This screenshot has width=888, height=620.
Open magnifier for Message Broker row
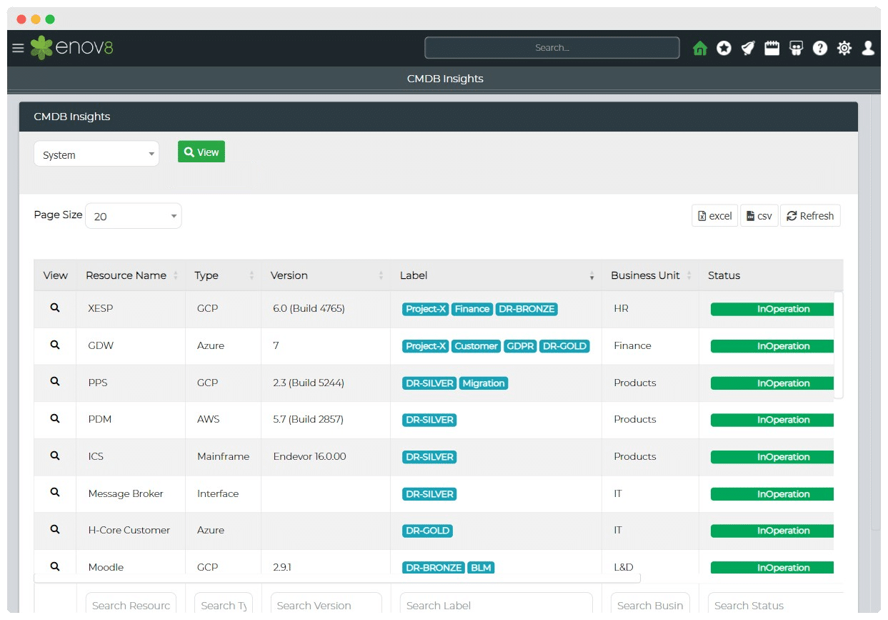55,493
